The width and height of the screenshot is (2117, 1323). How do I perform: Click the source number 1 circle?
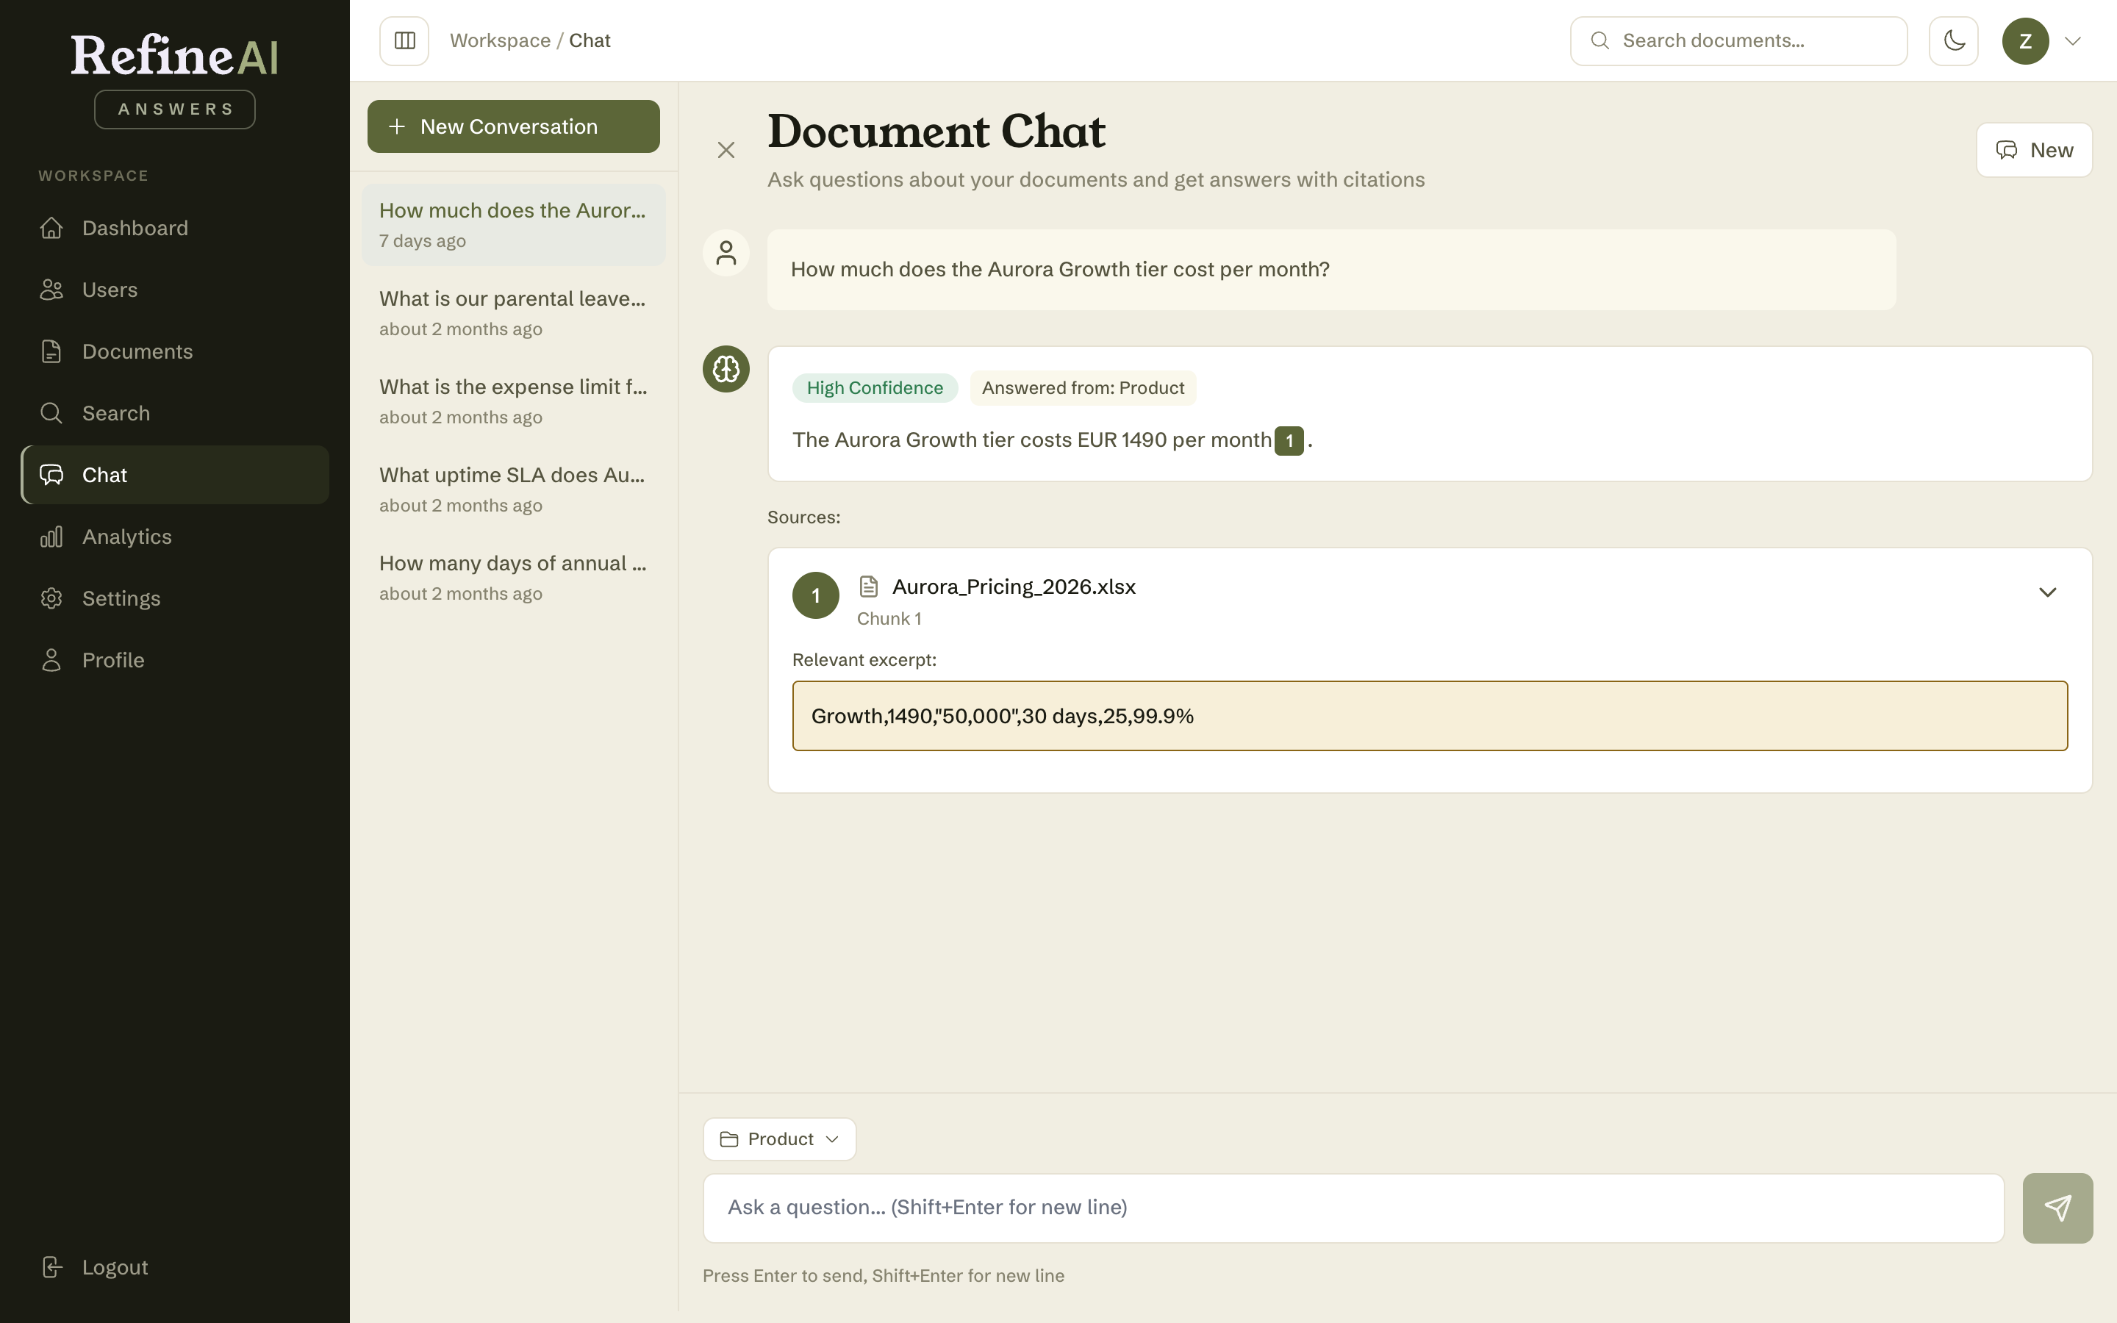815,595
